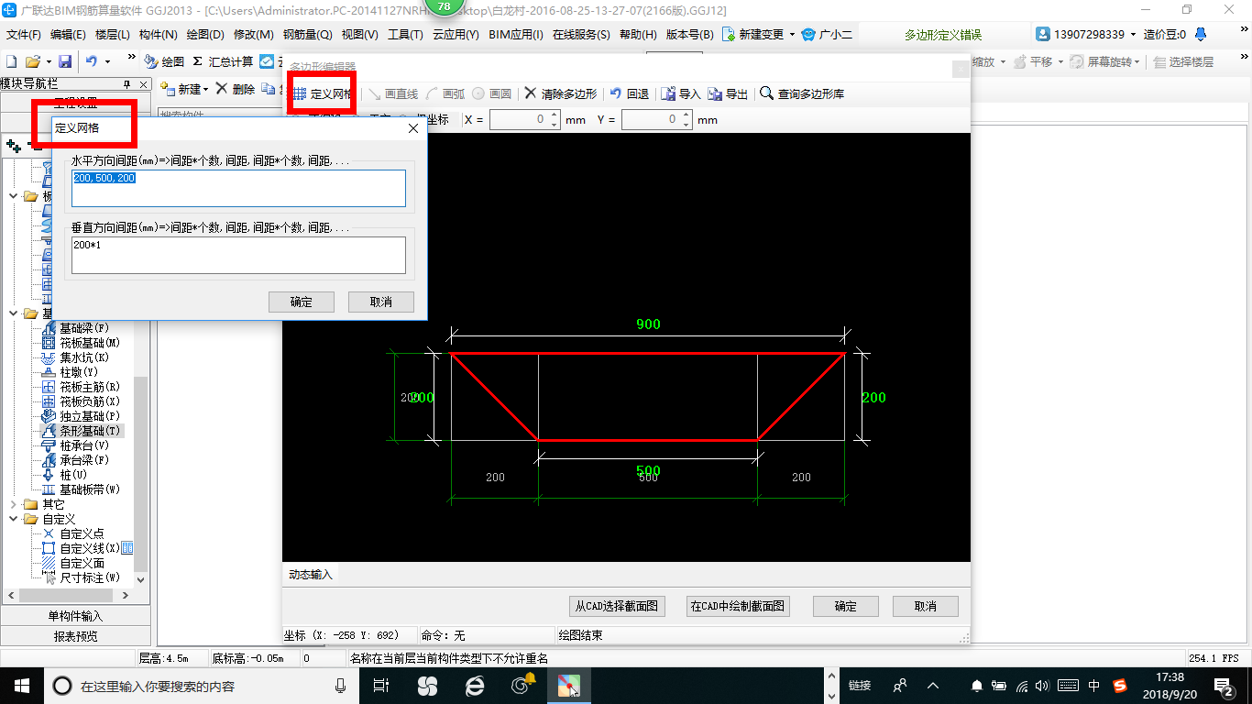This screenshot has width=1252, height=704.
Task: Click 单构件输入 panel button
Action: (x=75, y=616)
